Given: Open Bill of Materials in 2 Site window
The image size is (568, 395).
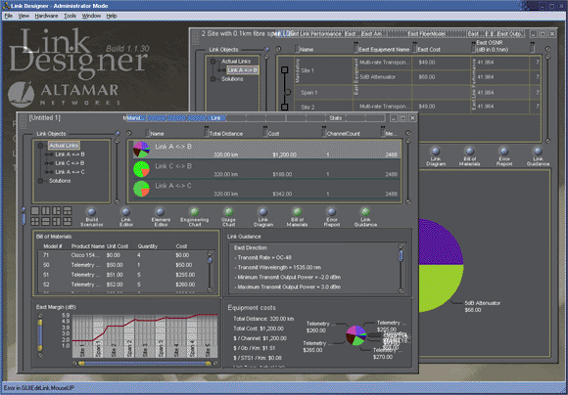Looking at the screenshot, I should [x=469, y=156].
